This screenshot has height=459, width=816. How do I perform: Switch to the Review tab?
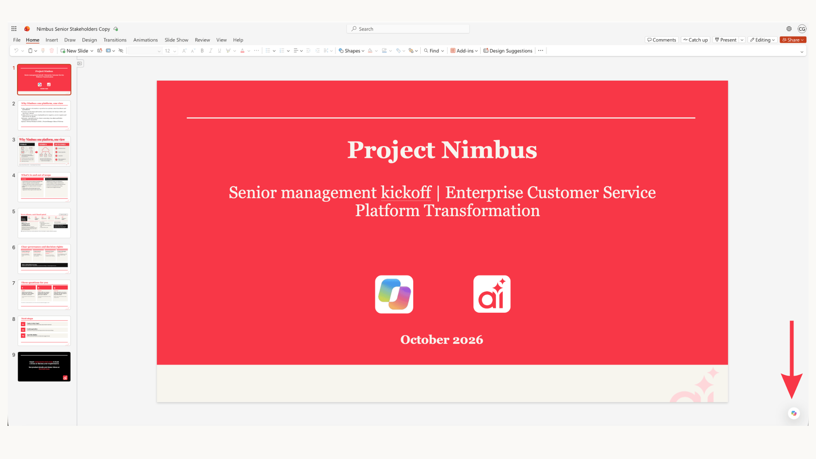tap(202, 40)
